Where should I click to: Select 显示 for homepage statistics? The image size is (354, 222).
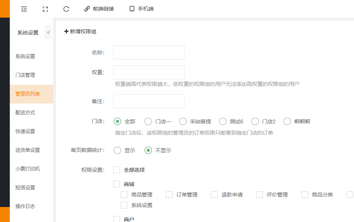[x=117, y=150]
